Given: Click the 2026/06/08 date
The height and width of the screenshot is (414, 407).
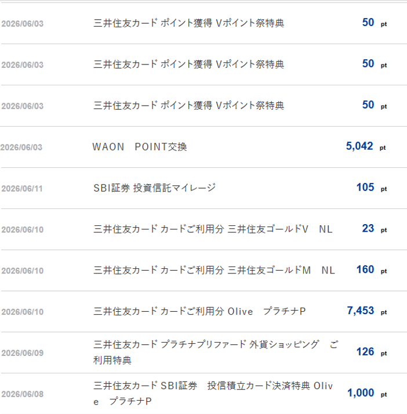Looking at the screenshot, I should point(23,394).
